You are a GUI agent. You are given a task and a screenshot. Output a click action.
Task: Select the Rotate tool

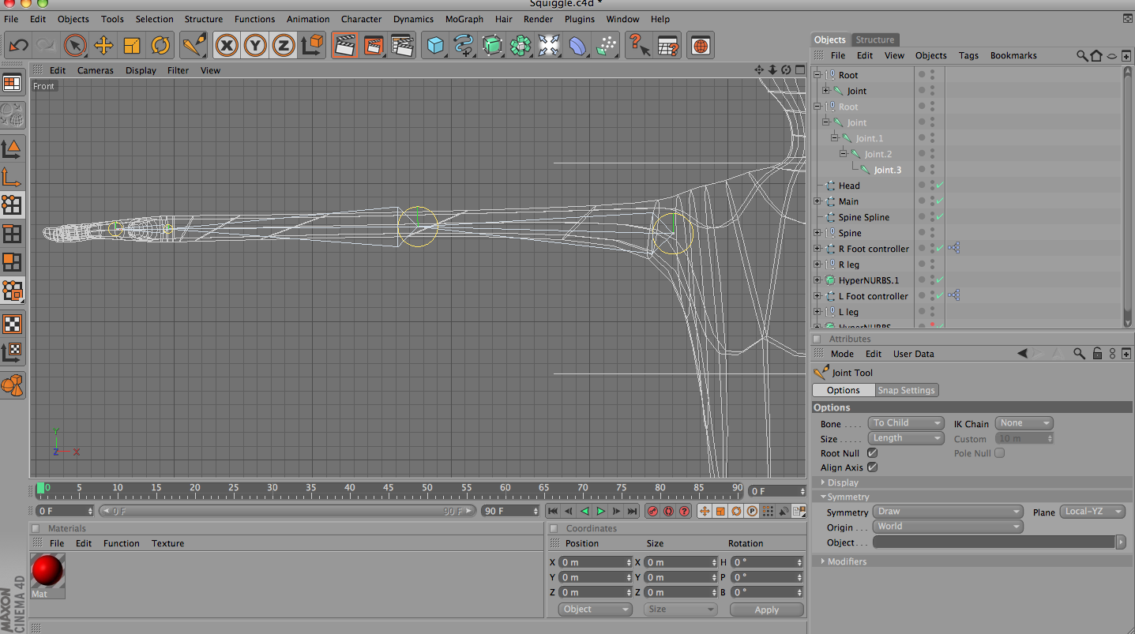[161, 45]
